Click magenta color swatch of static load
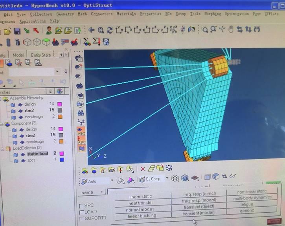The image size is (285, 226). (x=62, y=154)
